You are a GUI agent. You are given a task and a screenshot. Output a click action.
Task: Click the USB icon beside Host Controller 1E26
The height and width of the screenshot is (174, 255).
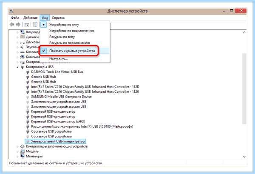[x=28, y=92]
